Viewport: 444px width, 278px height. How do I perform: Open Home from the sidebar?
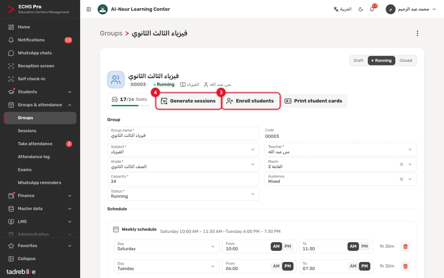[40, 27]
